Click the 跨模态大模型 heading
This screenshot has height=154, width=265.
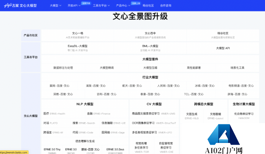(x=204, y=104)
